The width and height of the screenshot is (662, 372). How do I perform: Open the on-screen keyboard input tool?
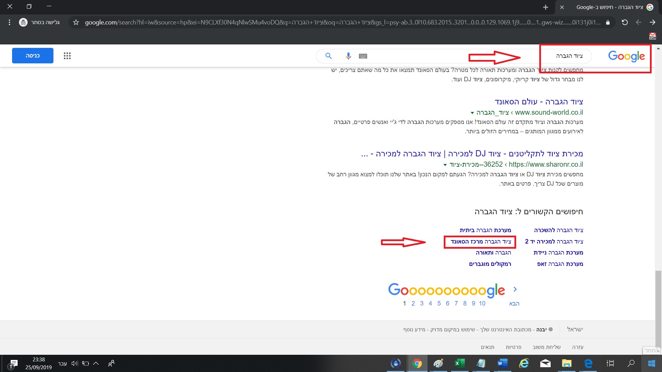pyautogui.click(x=363, y=56)
